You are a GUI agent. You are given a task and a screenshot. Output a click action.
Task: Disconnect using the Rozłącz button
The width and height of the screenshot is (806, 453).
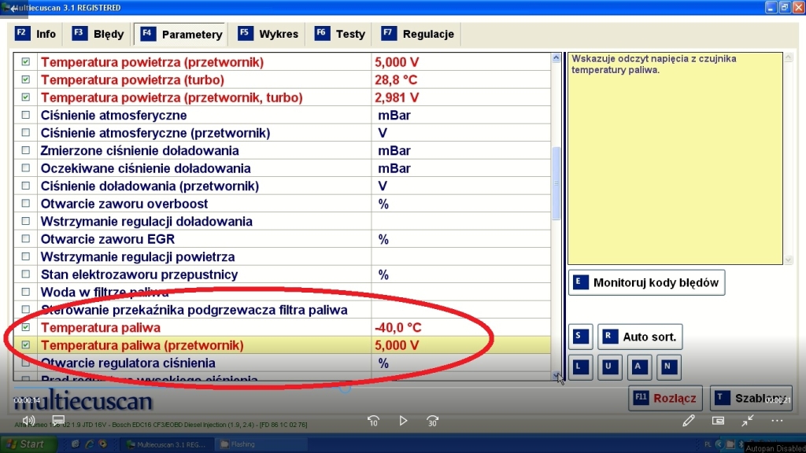665,398
